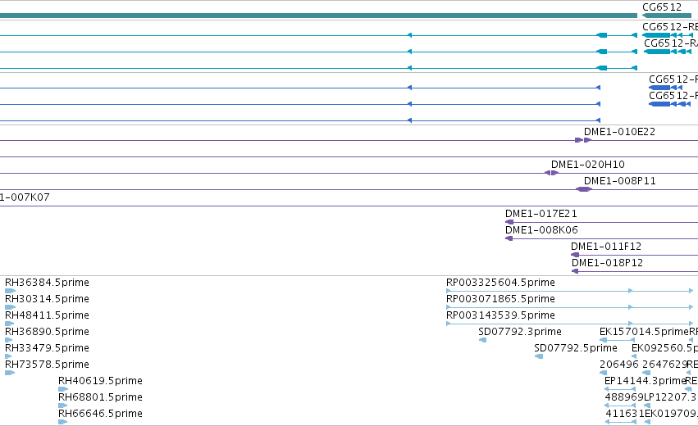Screen dimensions: 698x426
Task: Click the arrowhead starting the DME1-008K06 feature
Action: coord(509,238)
